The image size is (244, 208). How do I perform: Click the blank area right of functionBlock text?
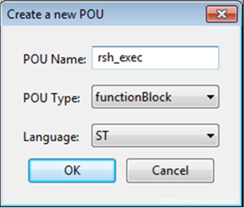(188, 97)
